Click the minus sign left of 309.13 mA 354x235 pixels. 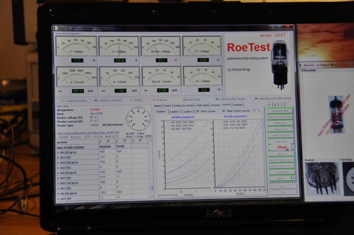(x=60, y=91)
